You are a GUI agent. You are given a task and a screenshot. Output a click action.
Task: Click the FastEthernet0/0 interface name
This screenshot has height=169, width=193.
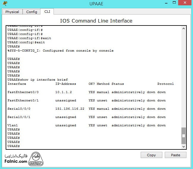(x=23, y=92)
